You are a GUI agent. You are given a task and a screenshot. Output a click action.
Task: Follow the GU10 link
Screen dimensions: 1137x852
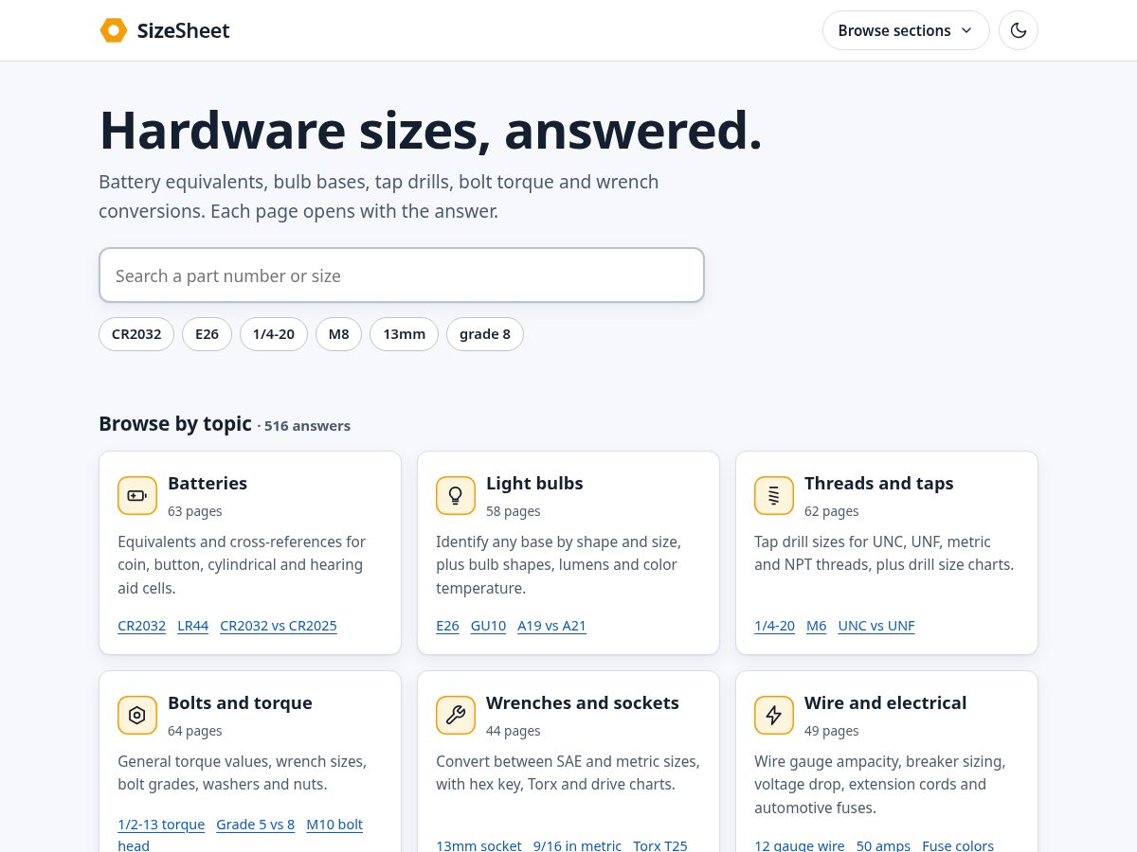tap(488, 626)
